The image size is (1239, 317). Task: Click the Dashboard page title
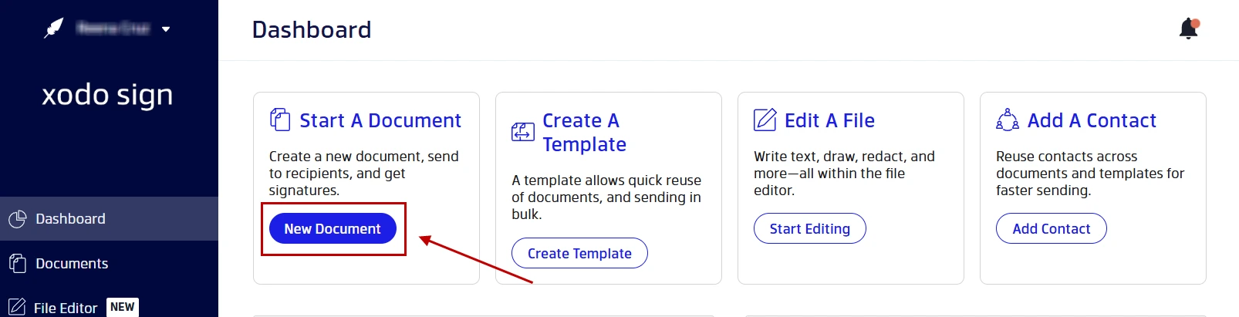point(312,29)
